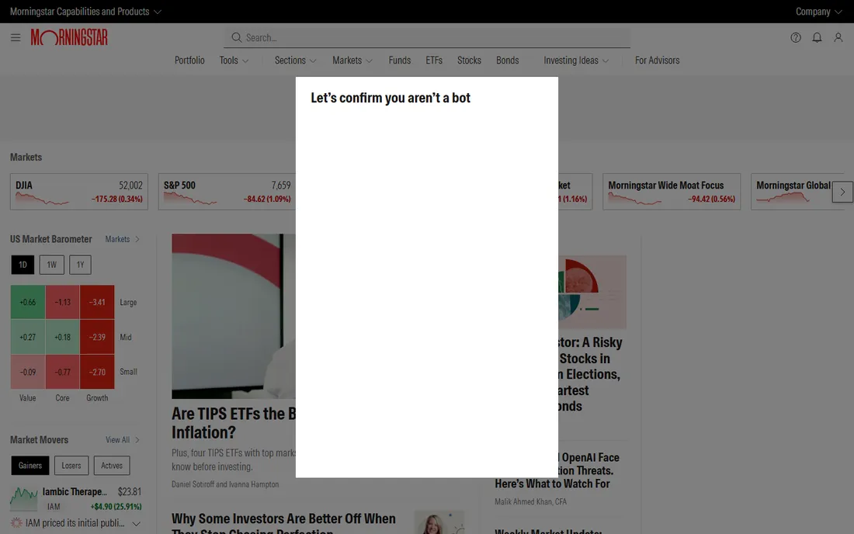Image resolution: width=854 pixels, height=534 pixels.
Task: Open the S&P 500 market card
Action: tap(227, 192)
